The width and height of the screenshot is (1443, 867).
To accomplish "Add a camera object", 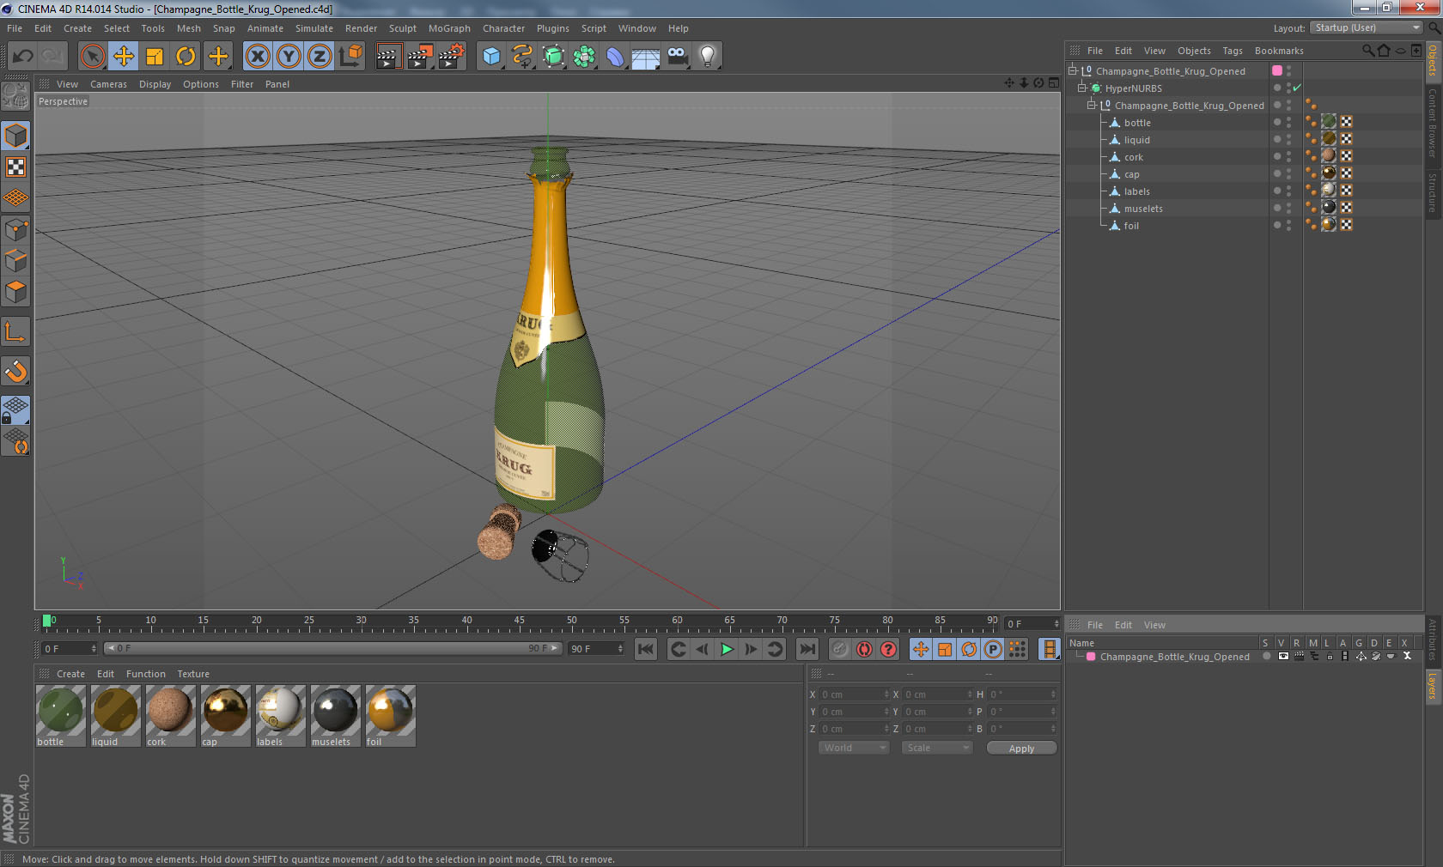I will point(678,57).
